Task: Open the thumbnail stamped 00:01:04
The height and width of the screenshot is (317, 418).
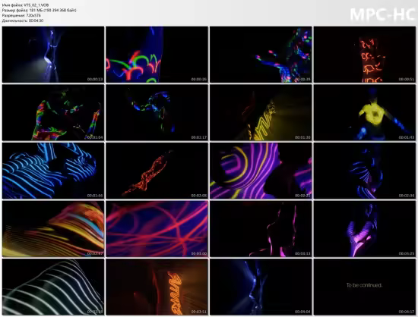Action: point(53,112)
